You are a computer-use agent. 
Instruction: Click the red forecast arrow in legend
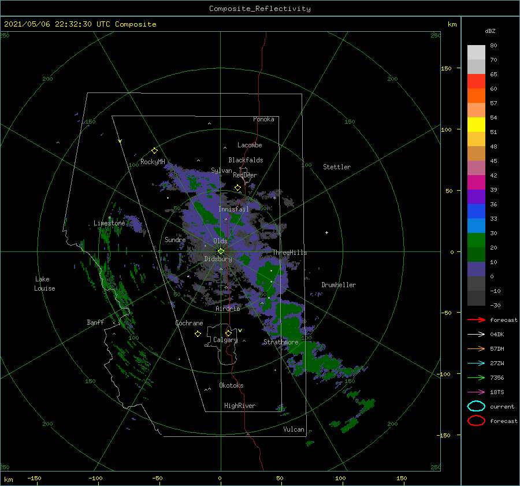[476, 320]
